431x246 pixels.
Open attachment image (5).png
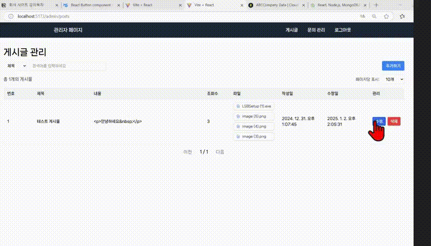point(253,116)
